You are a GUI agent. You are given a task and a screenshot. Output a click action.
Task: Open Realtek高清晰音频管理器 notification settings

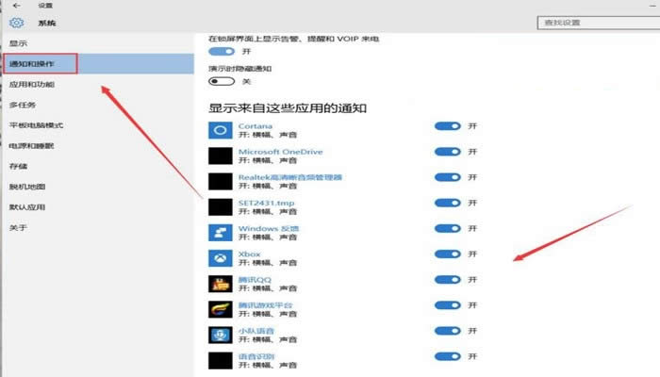(289, 176)
